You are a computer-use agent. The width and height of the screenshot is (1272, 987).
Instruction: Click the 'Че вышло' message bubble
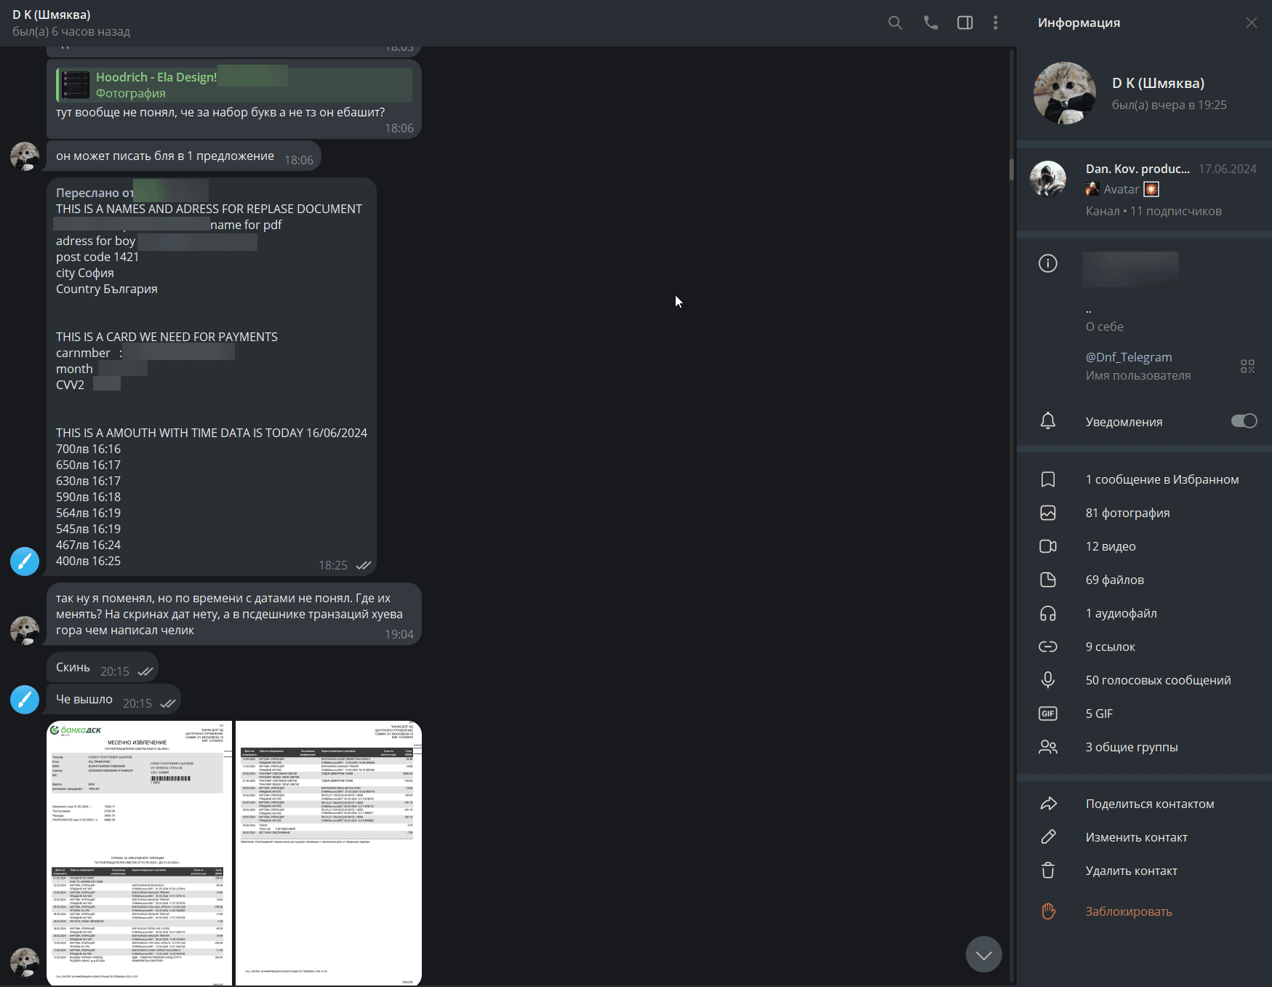113,700
